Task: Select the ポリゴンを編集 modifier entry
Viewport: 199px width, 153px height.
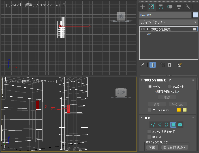Action: [161, 29]
